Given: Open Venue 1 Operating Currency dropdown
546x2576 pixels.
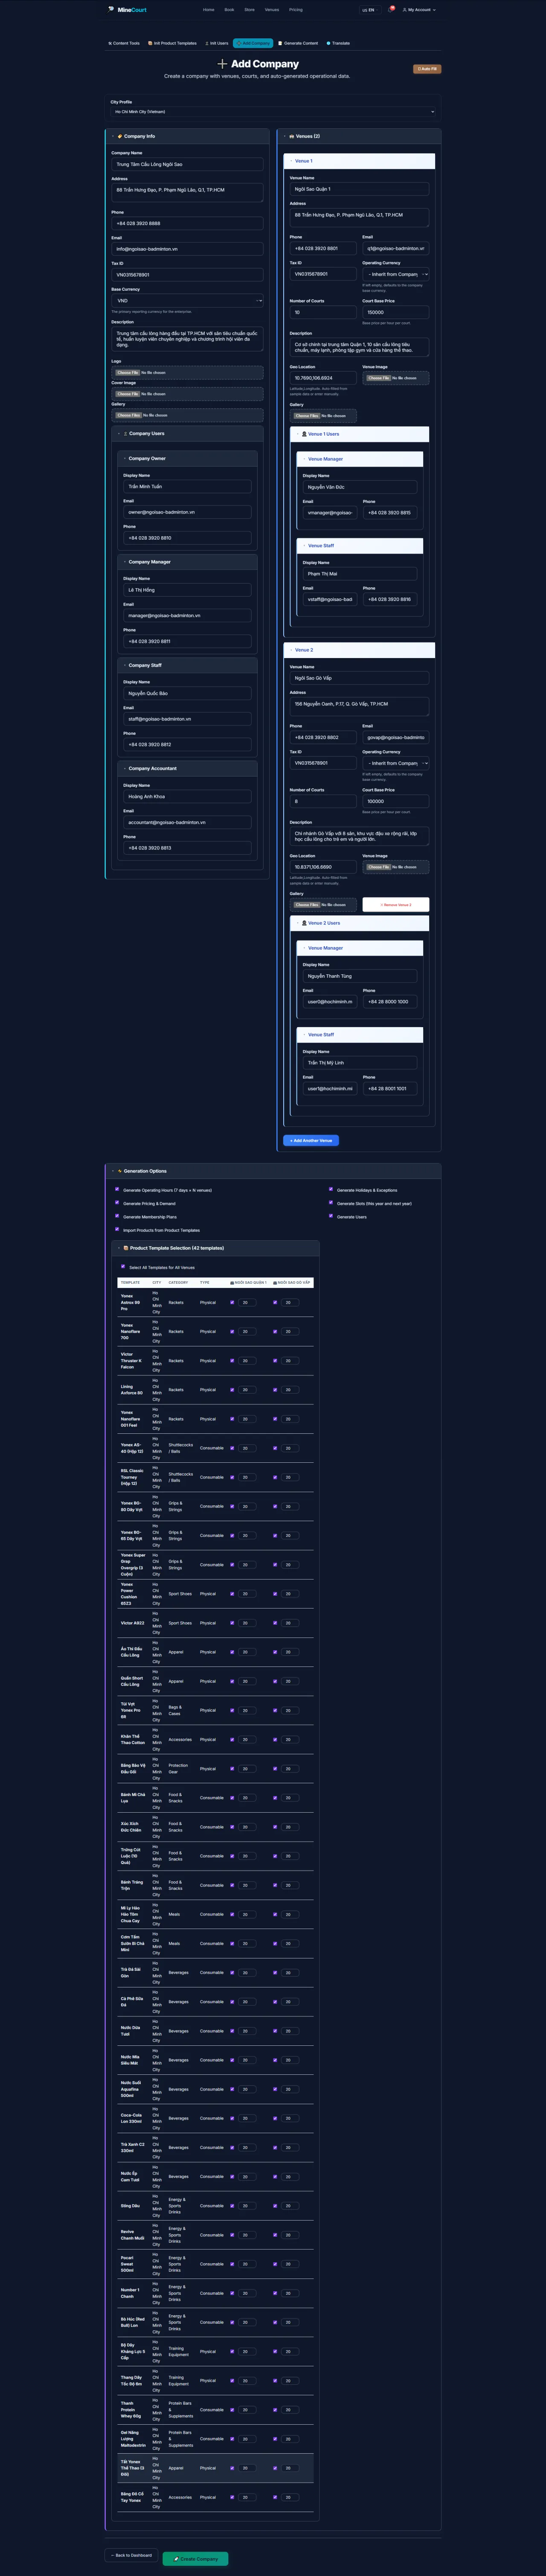Looking at the screenshot, I should coord(395,274).
